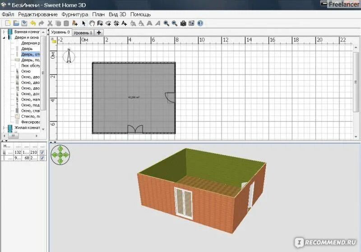
Task: Select the single door on the plan right wall
Action: click(x=171, y=97)
